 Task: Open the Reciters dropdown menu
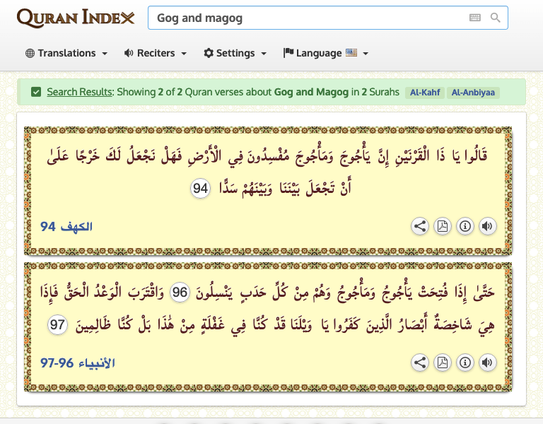click(156, 53)
